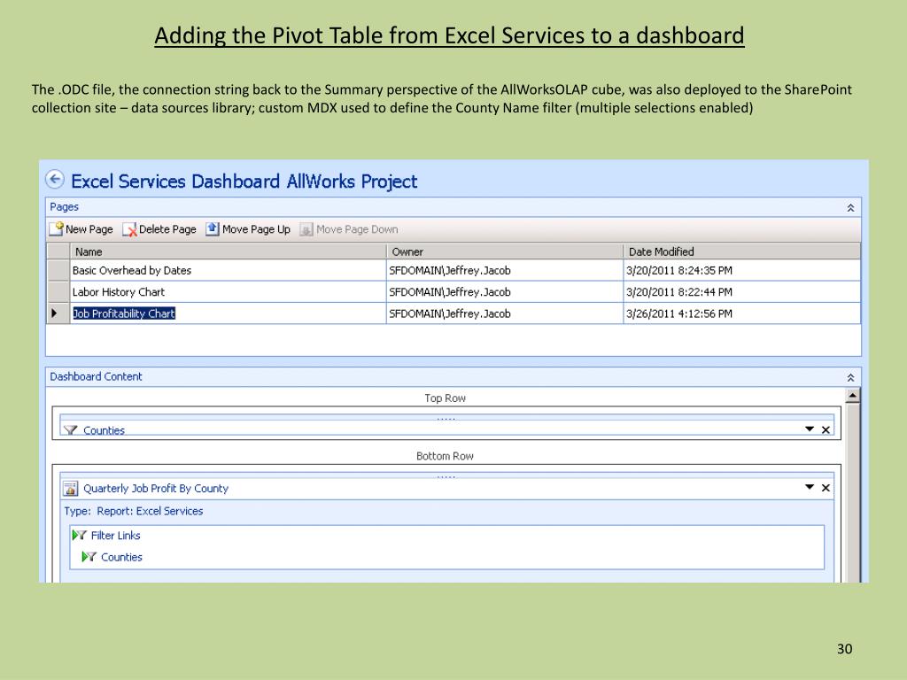The image size is (907, 680).
Task: Click the row selector for Basic Overhead by Dates
Action: pos(58,270)
